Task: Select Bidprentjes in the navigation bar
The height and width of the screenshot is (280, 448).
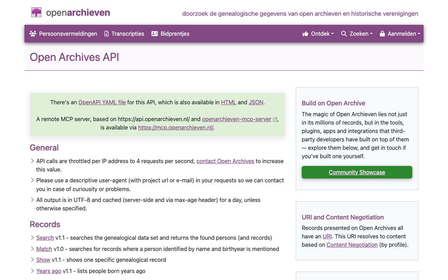Action: pos(170,34)
